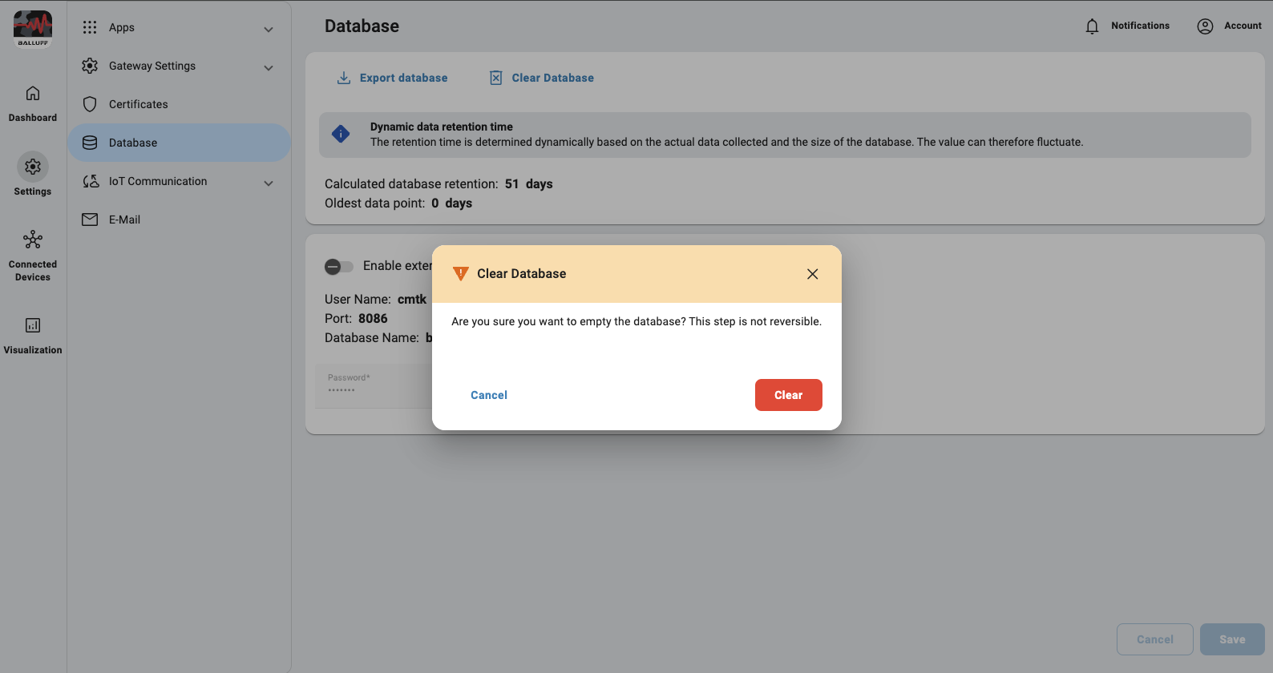
Task: Select the Settings gear icon
Action: [33, 167]
